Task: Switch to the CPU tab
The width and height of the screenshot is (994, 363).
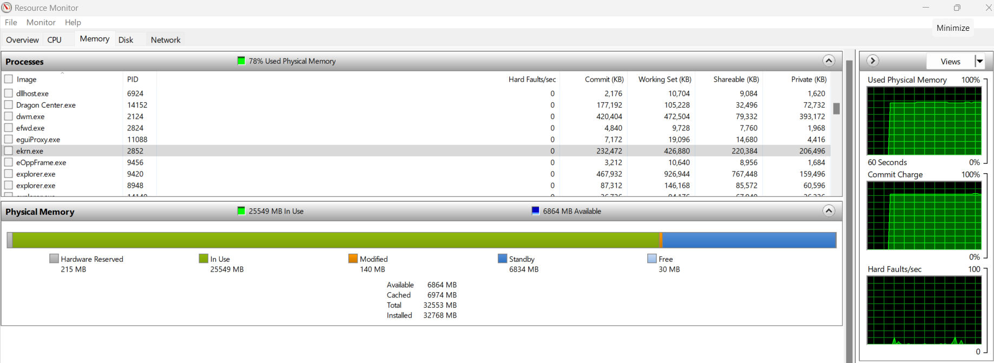Action: [55, 39]
